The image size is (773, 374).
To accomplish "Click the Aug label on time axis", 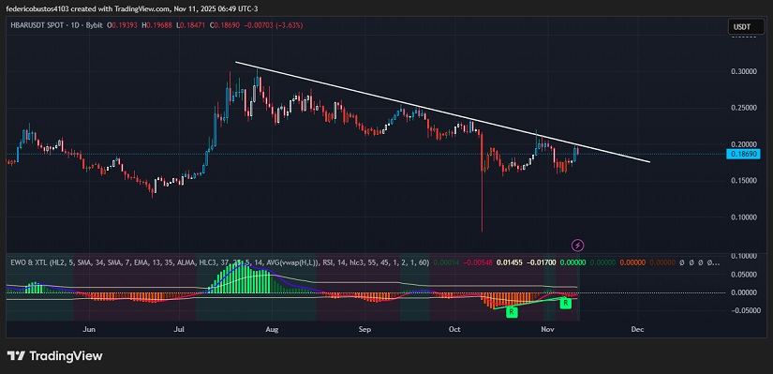I will pyautogui.click(x=272, y=330).
